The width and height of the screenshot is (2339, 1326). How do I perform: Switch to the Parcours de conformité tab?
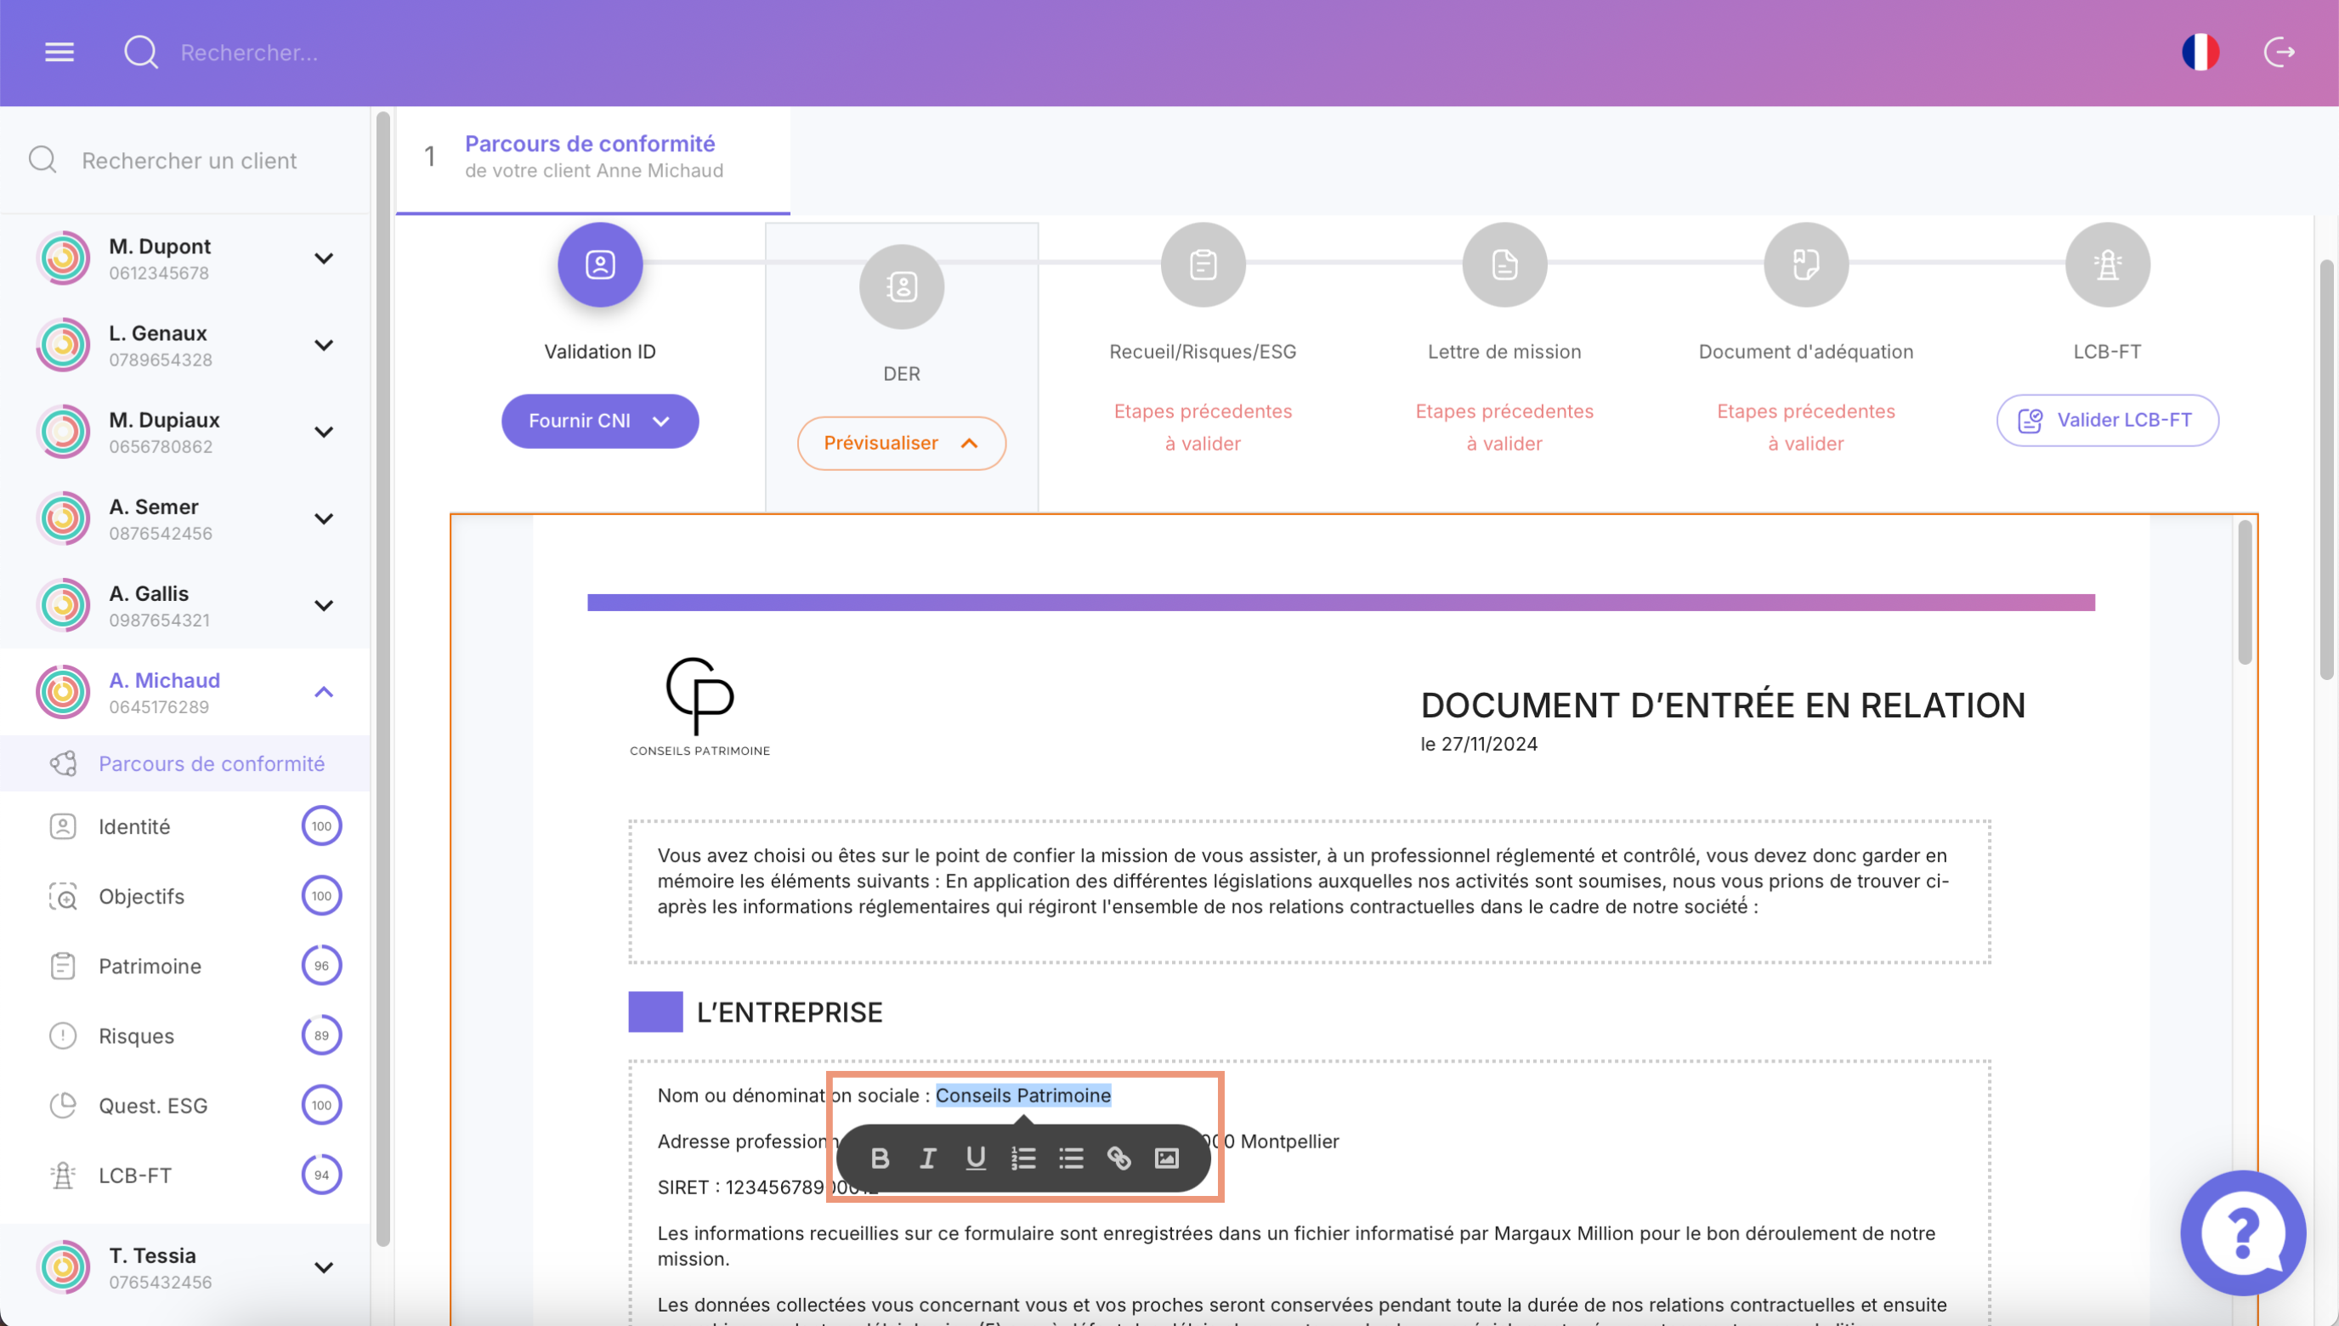590,156
